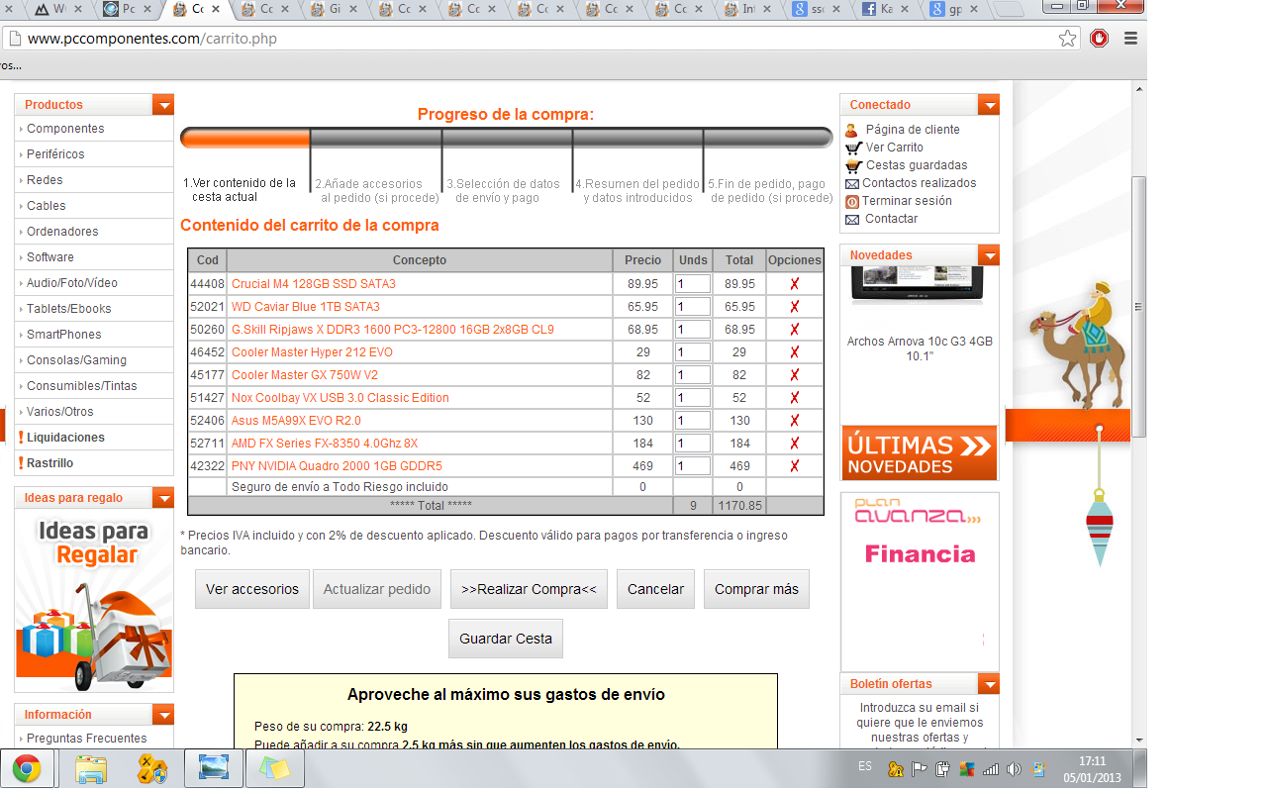Expand the Productos panel arrow
Viewport: 1267px width, 792px height.
(x=163, y=105)
